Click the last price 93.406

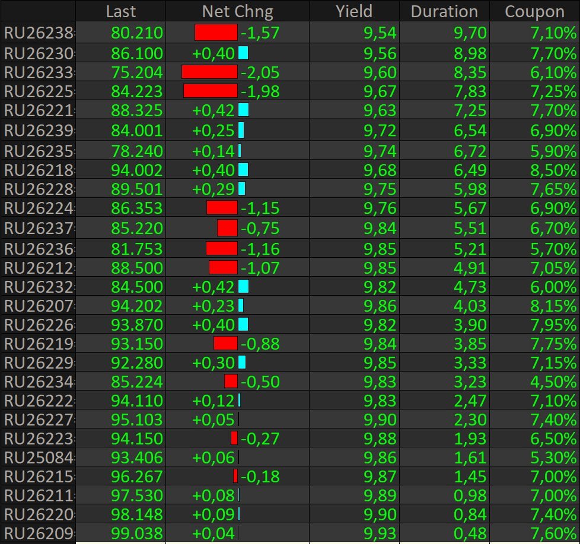point(137,457)
